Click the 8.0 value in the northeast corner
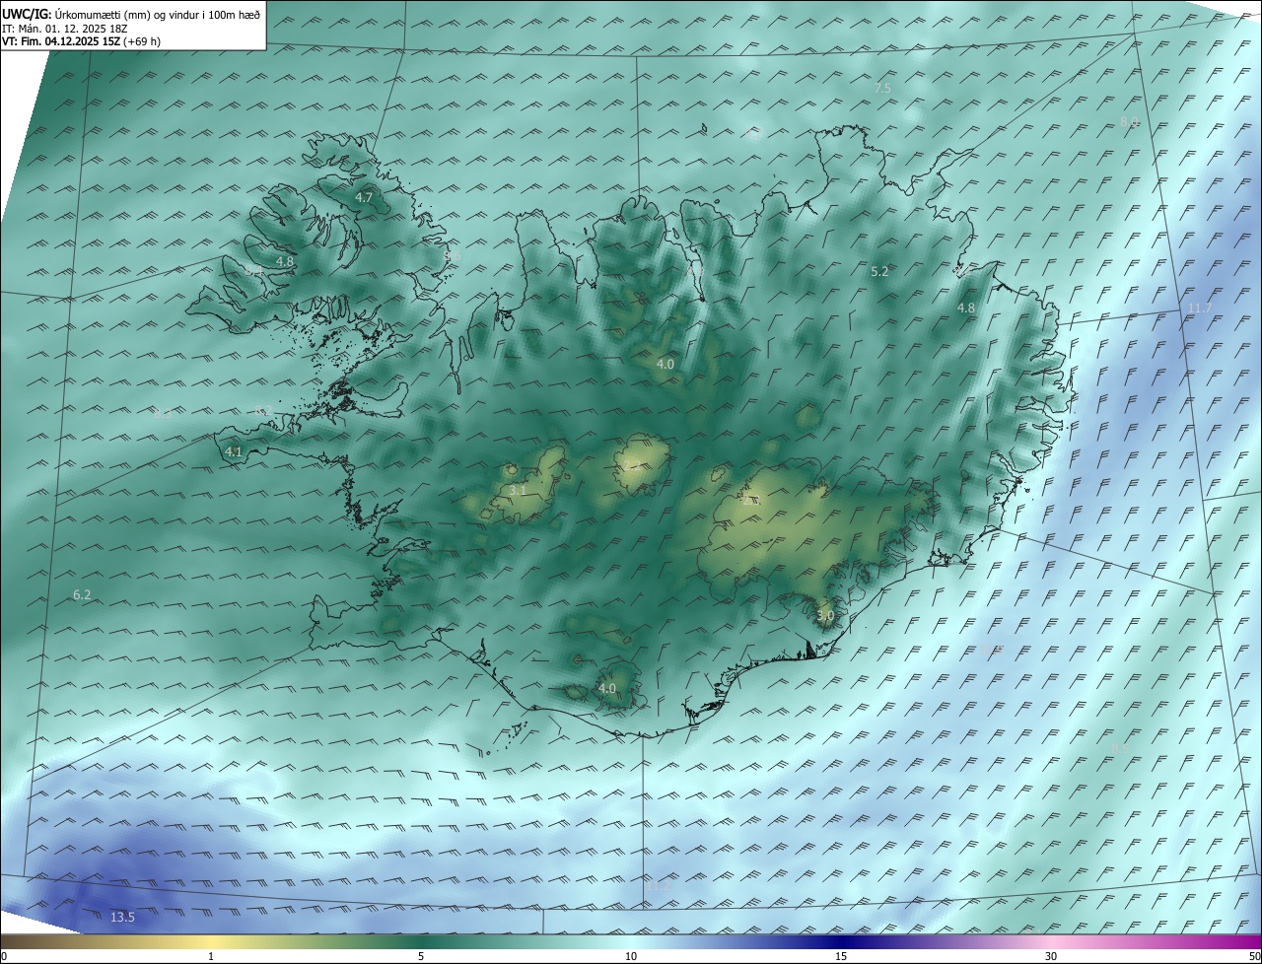This screenshot has height=964, width=1262. (1129, 121)
